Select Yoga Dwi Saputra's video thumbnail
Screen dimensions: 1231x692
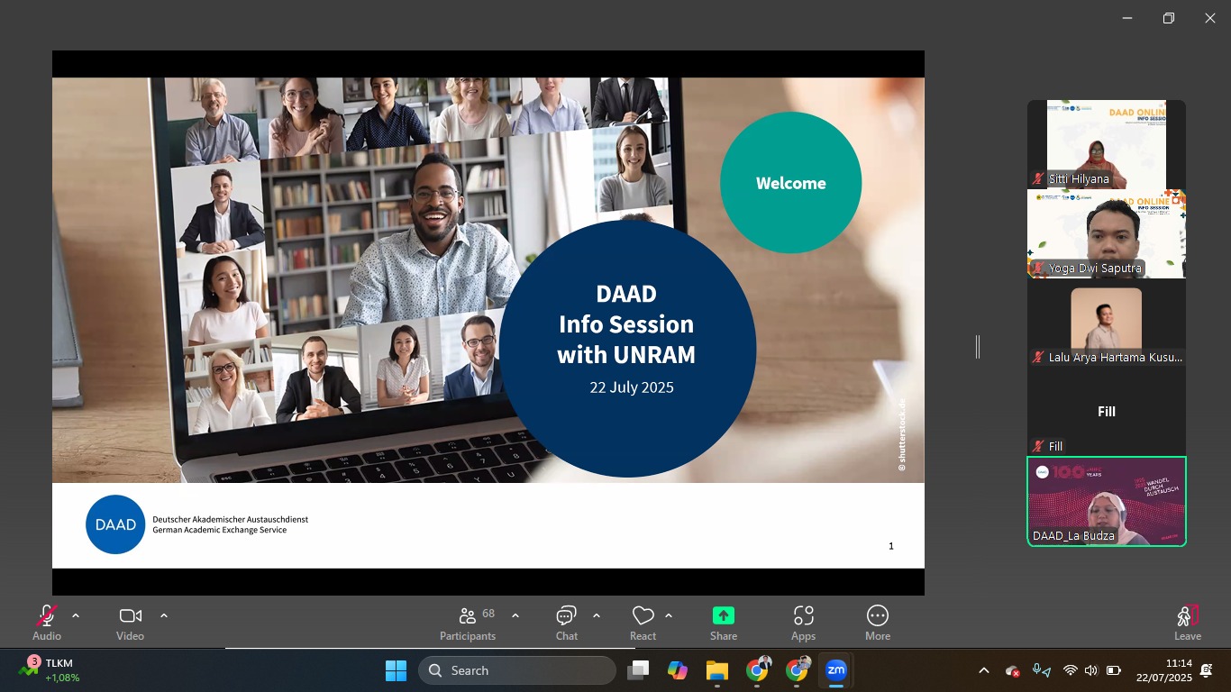point(1107,233)
